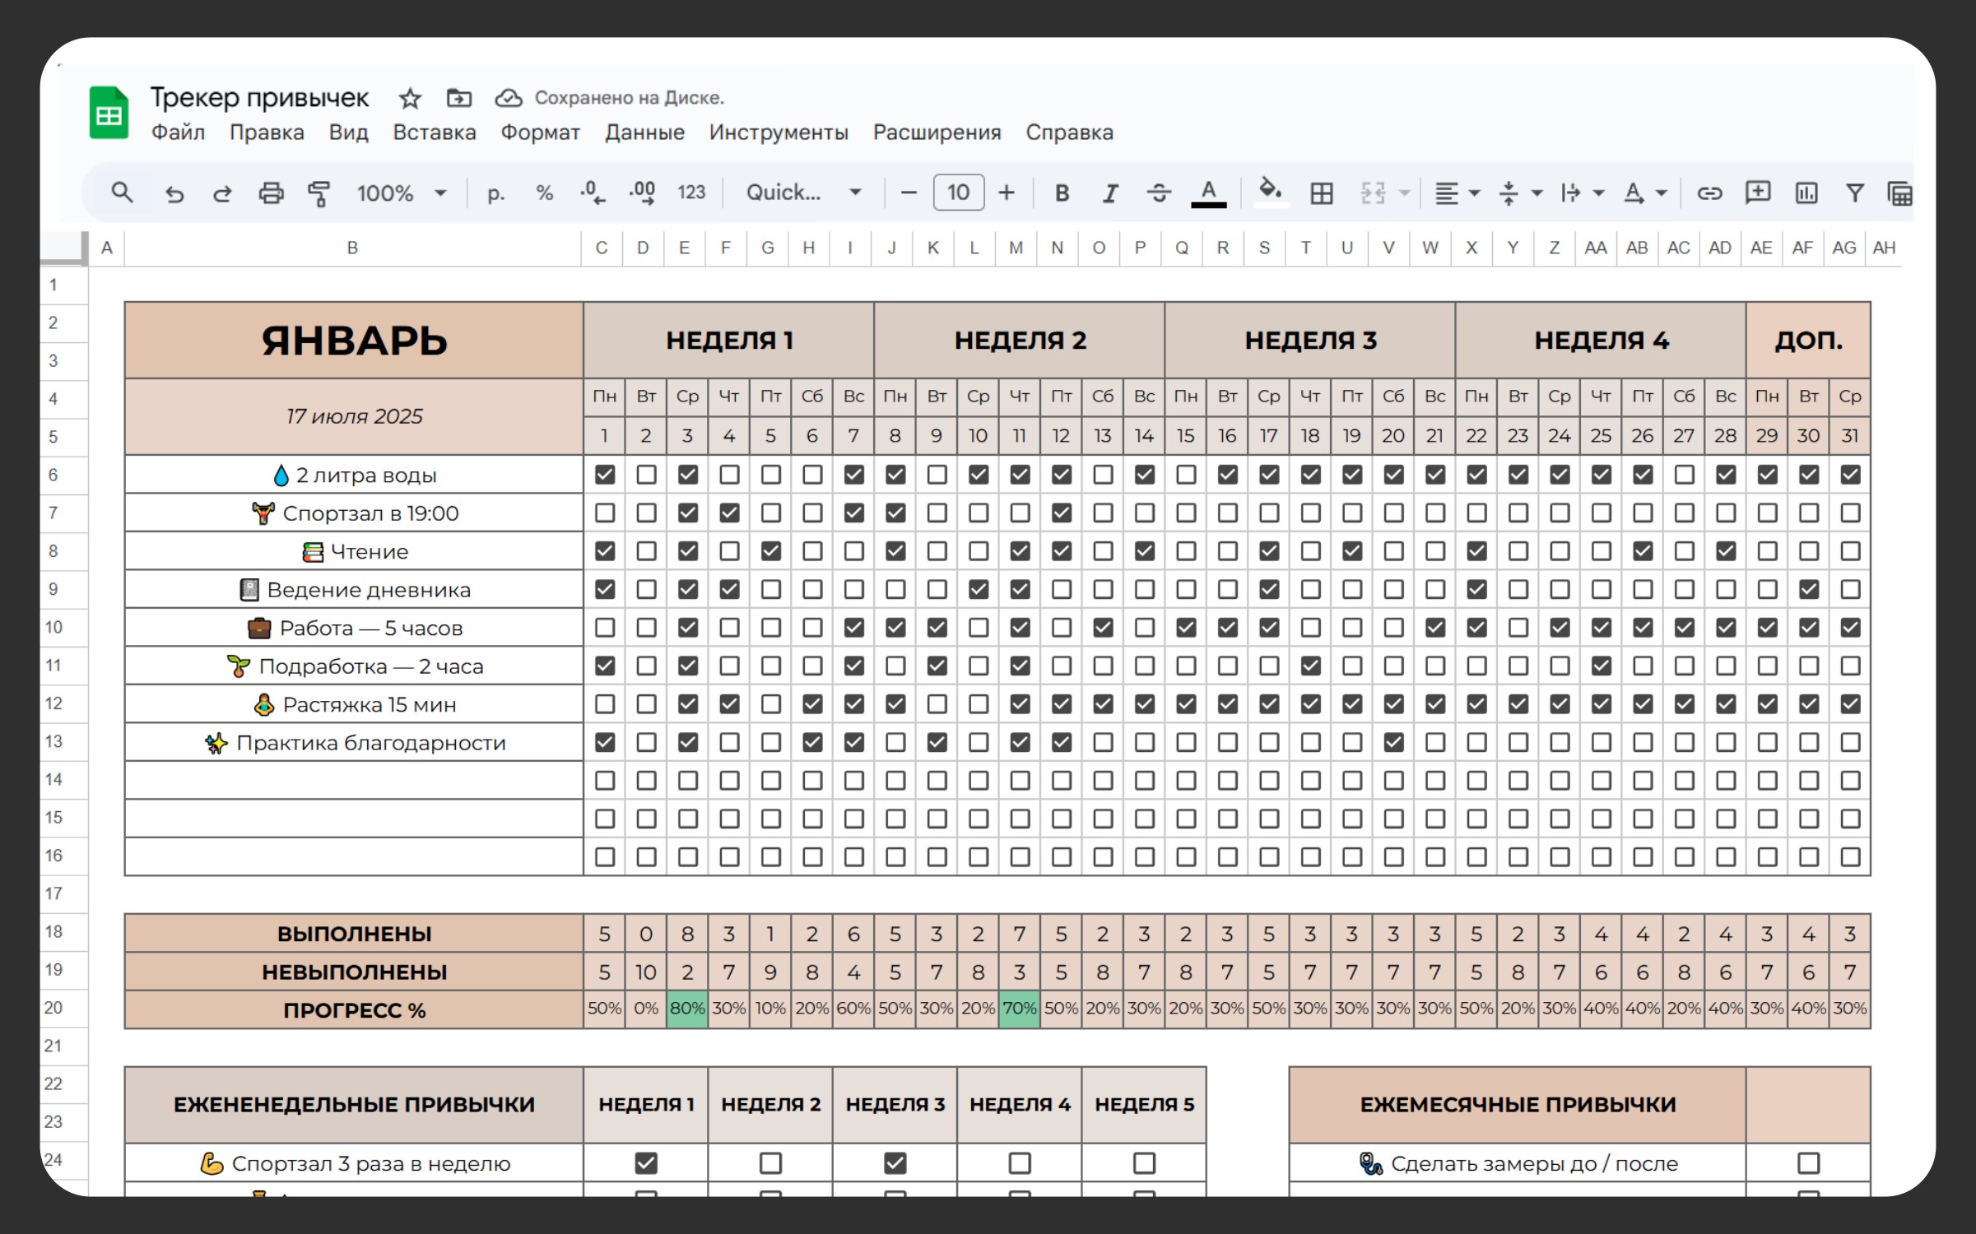
Task: Open the Данные menu
Action: coord(644,132)
